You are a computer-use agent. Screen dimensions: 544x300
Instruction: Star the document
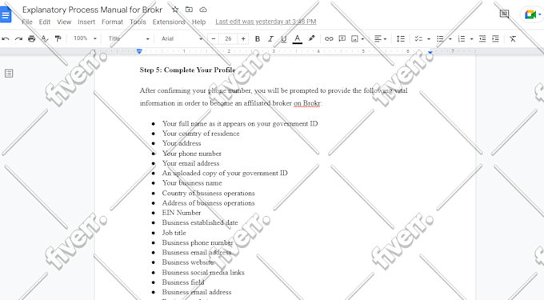tap(175, 10)
